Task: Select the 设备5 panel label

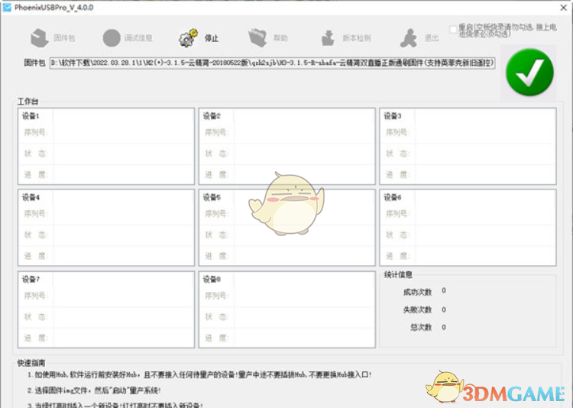Action: tap(212, 197)
